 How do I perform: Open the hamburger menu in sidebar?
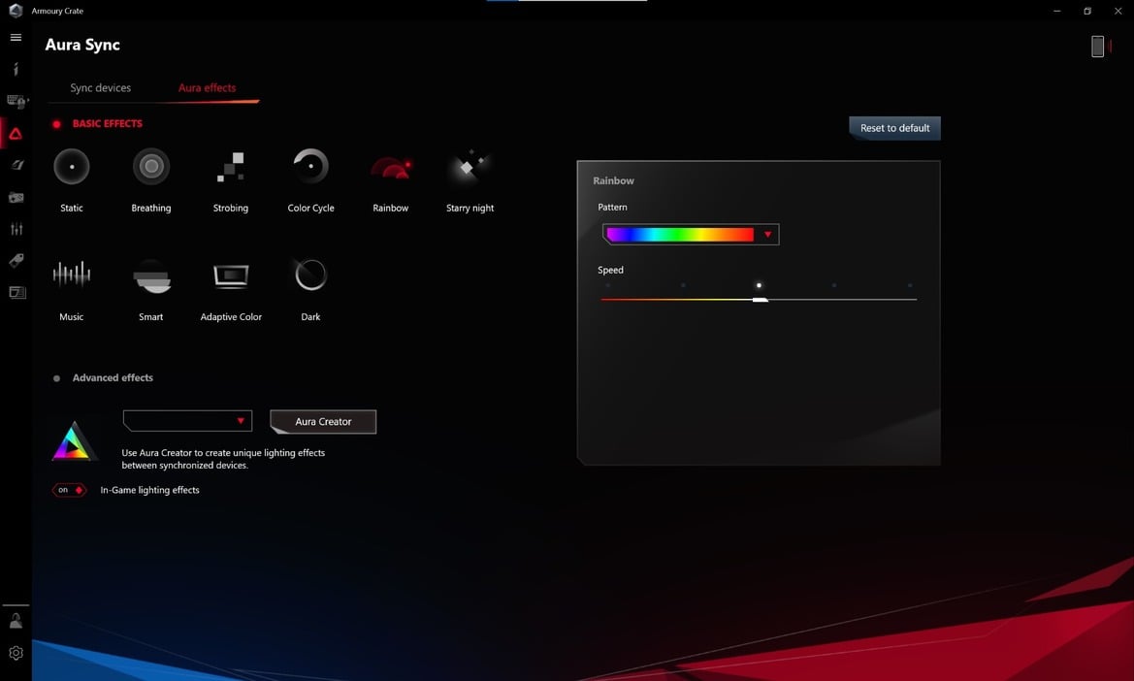click(16, 38)
